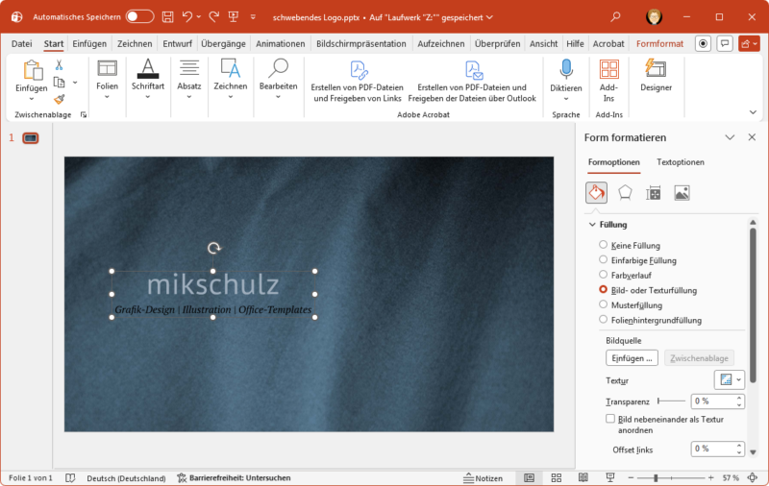Collapse the Füllung section

pyautogui.click(x=592, y=225)
